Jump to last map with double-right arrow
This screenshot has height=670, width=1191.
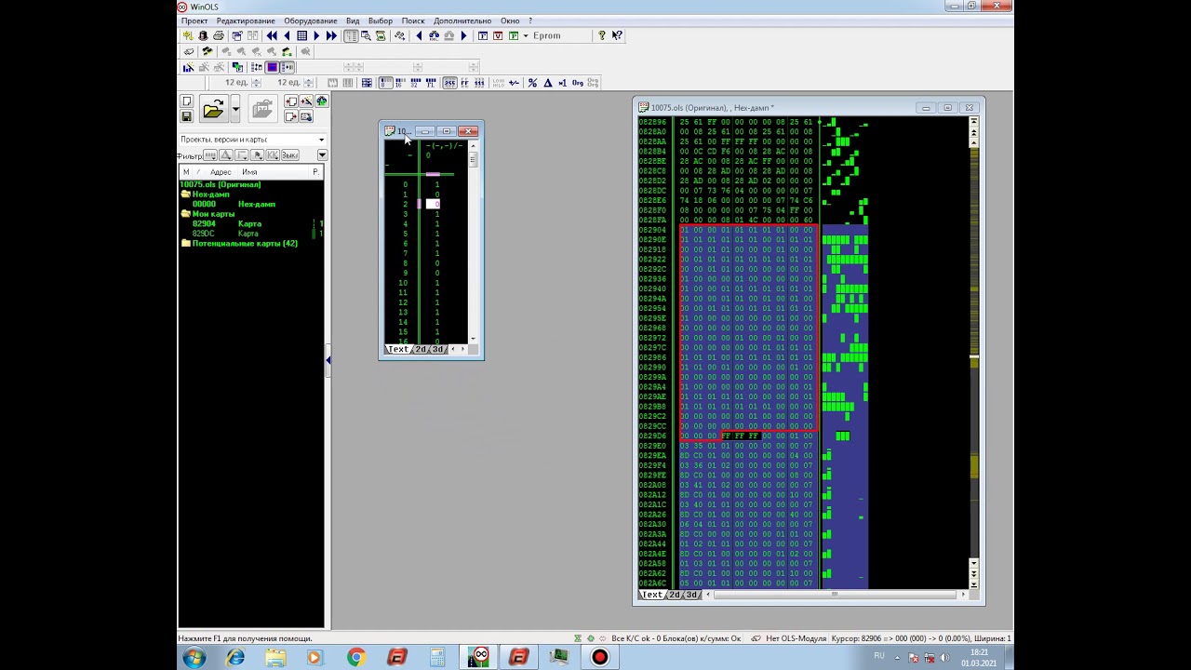[331, 35]
